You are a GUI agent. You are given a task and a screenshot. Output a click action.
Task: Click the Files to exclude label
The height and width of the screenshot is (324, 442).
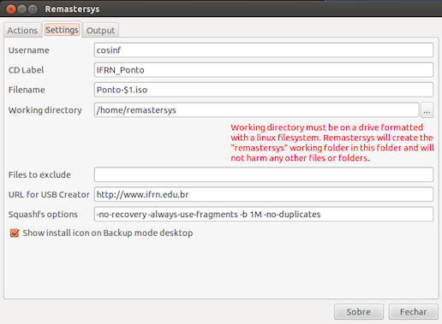click(39, 174)
